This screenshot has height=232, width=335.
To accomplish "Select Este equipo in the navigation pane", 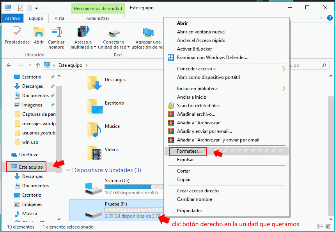I will click(x=31, y=167).
